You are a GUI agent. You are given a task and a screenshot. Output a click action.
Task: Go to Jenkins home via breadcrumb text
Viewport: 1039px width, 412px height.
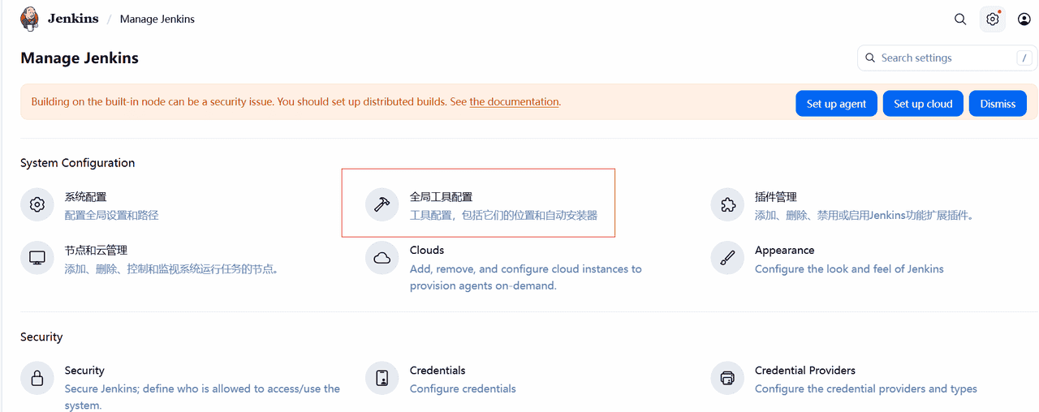click(x=73, y=19)
